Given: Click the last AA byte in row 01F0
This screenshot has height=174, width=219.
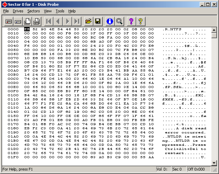Looking at the screenshot, I should tap(151, 157).
